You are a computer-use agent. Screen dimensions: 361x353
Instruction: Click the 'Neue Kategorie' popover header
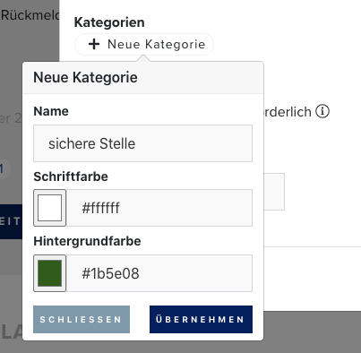coord(143,78)
